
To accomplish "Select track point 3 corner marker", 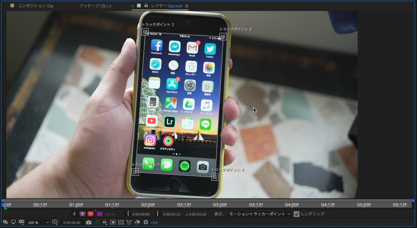I will point(135,172).
